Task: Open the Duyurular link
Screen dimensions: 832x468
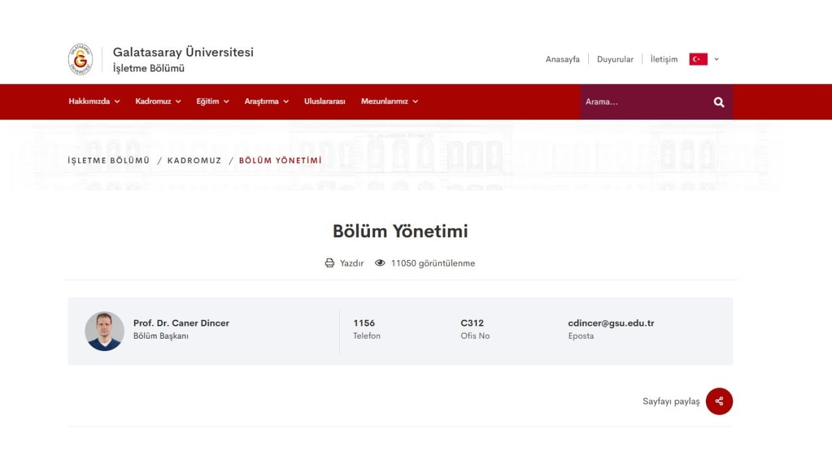Action: [615, 59]
